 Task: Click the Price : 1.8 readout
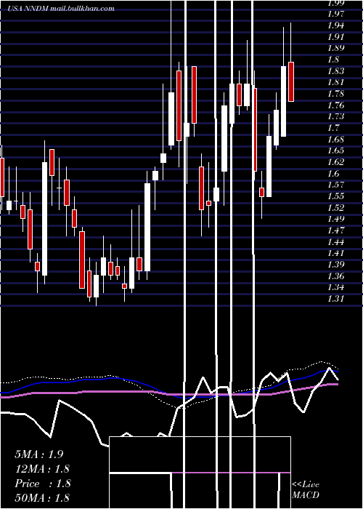[42, 484]
